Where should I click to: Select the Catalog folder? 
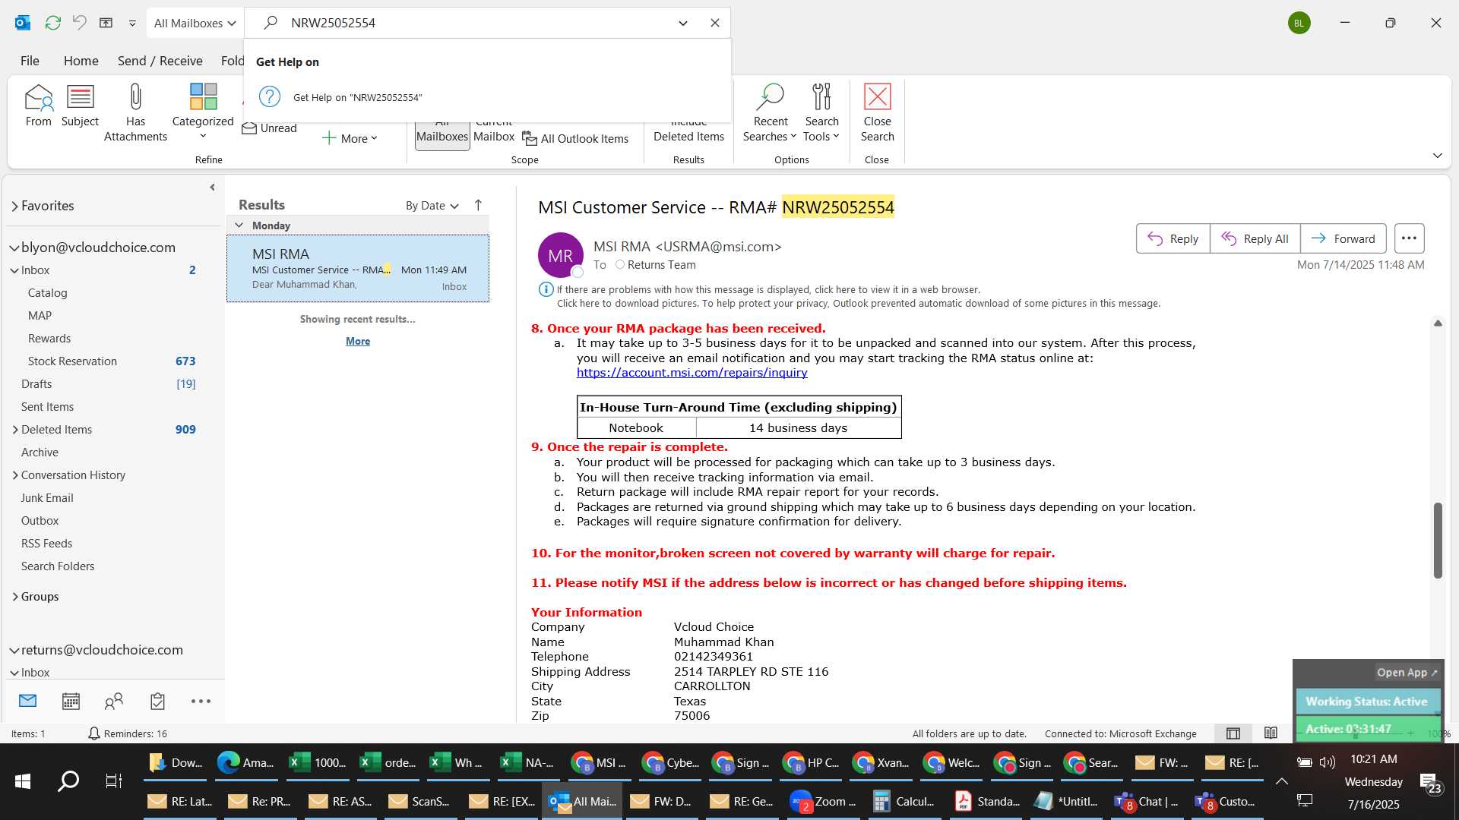coord(47,293)
